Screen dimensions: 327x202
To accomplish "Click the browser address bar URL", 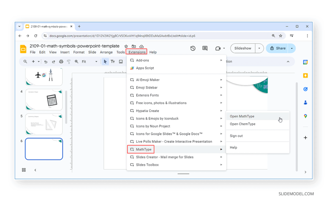I will pyautogui.click(x=122, y=36).
